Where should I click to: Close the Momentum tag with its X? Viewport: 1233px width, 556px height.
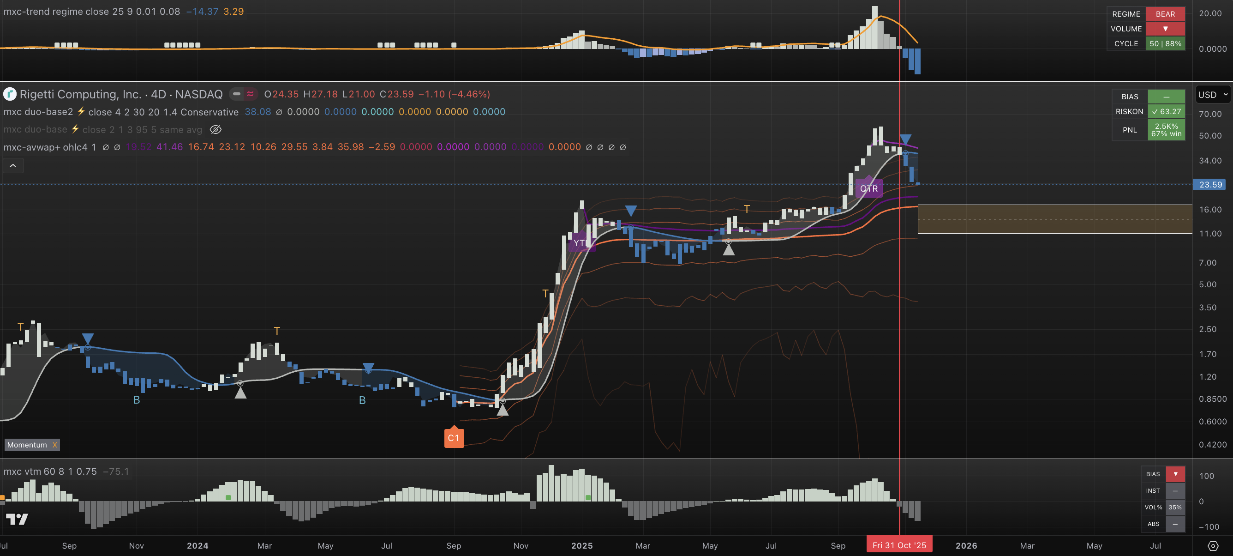55,445
